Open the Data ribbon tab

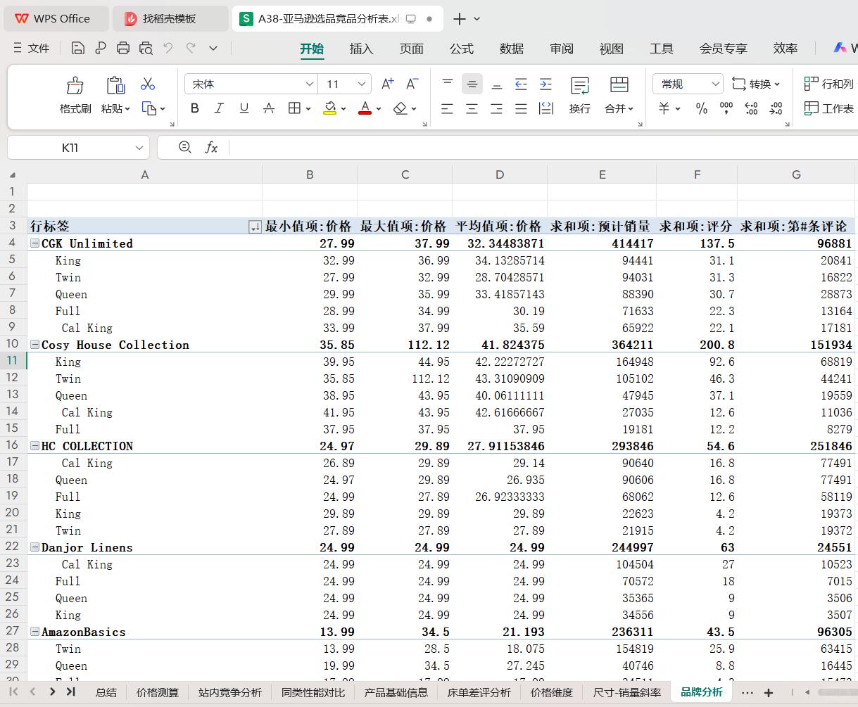click(512, 49)
